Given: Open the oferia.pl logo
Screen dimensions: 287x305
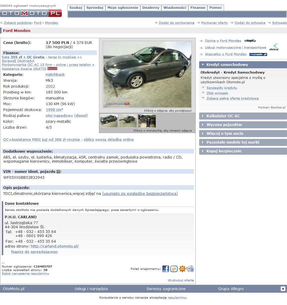Looking at the screenshot, I should [x=274, y=47].
